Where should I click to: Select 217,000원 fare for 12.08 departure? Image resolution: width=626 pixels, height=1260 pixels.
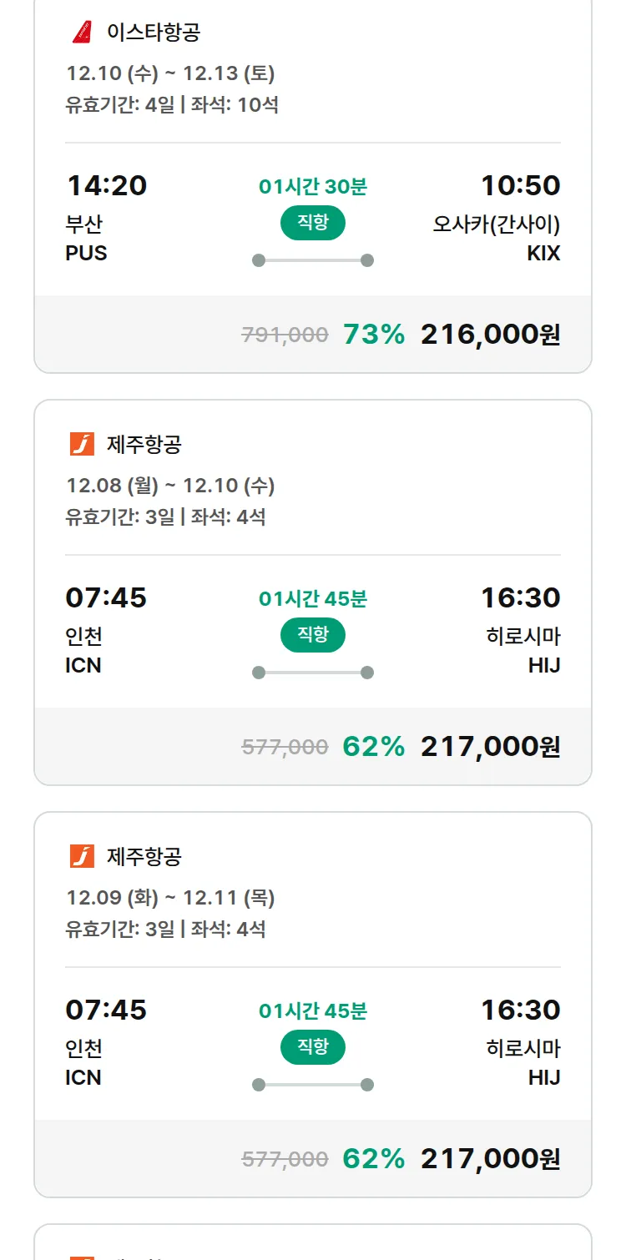pyautogui.click(x=490, y=747)
